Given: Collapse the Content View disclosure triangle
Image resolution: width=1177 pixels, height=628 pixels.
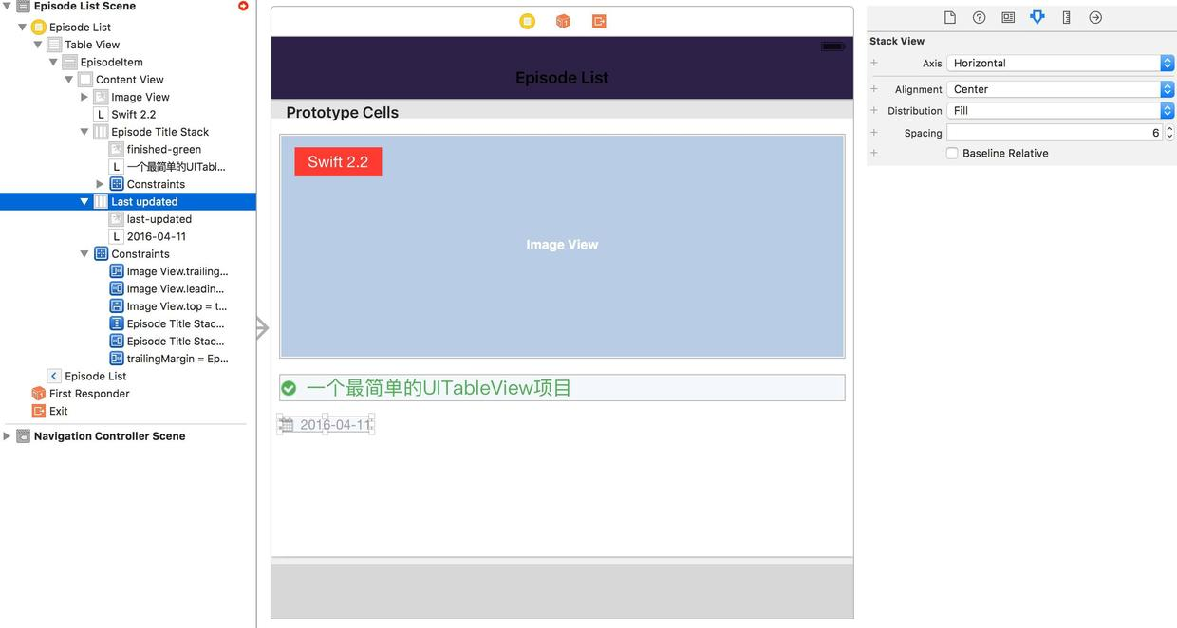Looking at the screenshot, I should (69, 80).
